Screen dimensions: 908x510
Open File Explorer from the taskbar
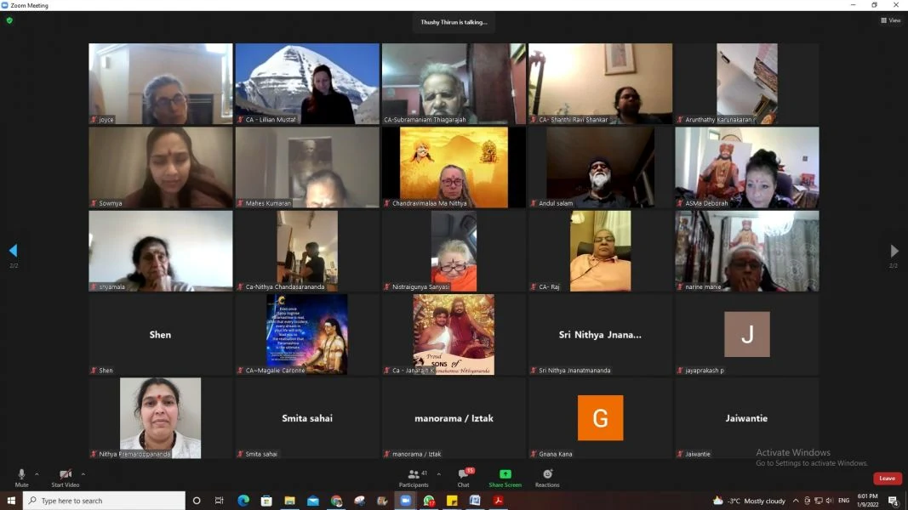(x=289, y=501)
